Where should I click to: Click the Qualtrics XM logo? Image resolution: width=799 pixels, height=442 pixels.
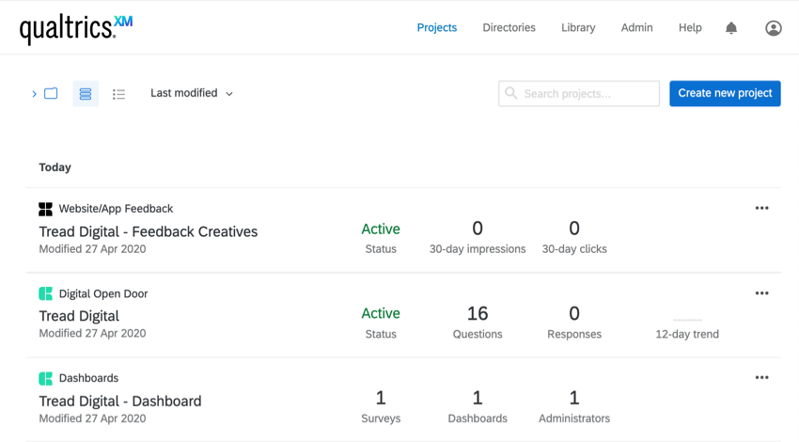point(76,28)
